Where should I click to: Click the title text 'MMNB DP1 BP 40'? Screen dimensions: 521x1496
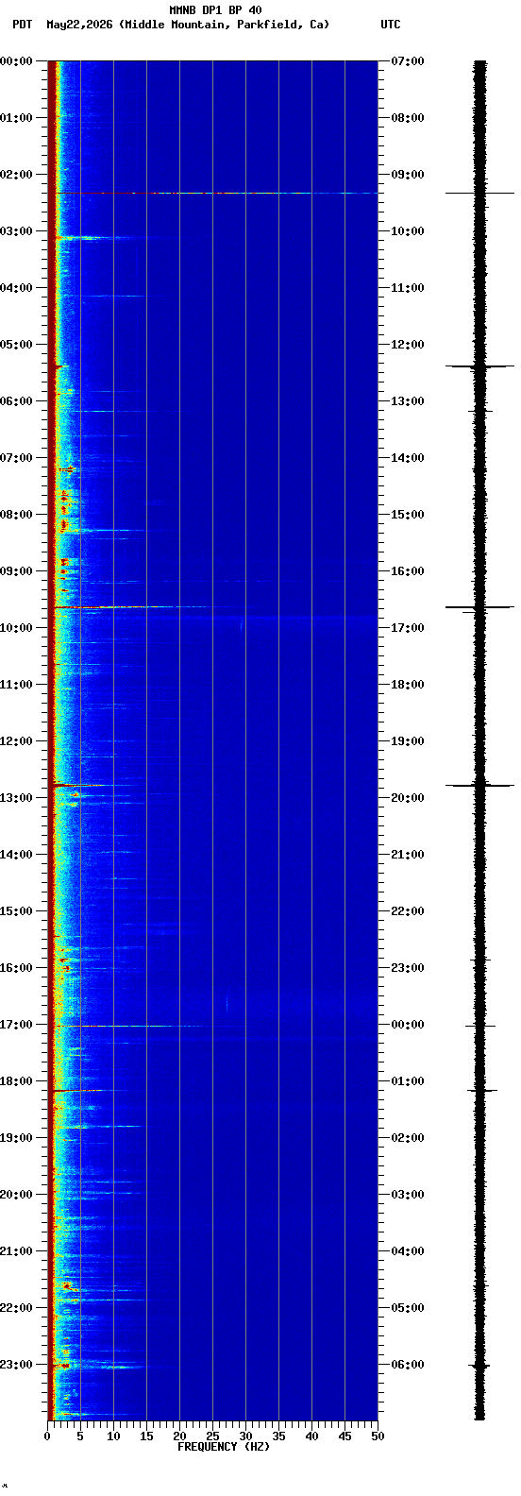tap(215, 10)
